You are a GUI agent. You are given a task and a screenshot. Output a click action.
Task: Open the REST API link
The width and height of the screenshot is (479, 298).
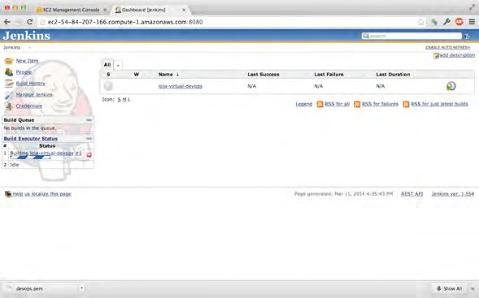tap(412, 194)
